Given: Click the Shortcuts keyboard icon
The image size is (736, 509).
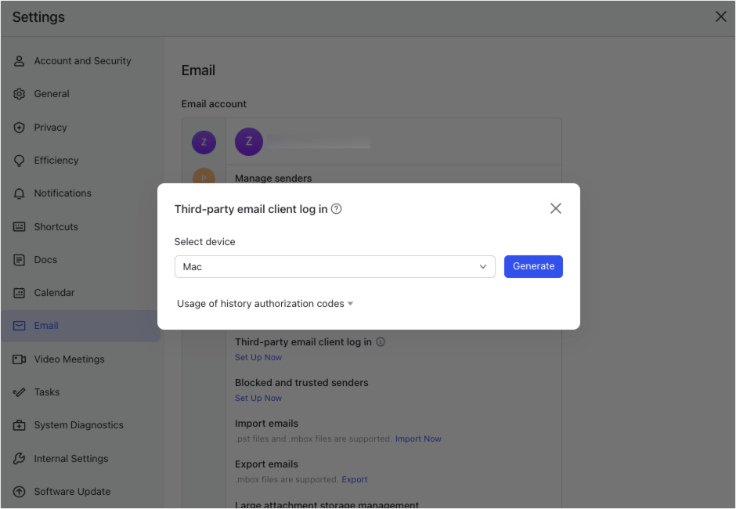Looking at the screenshot, I should click(20, 227).
